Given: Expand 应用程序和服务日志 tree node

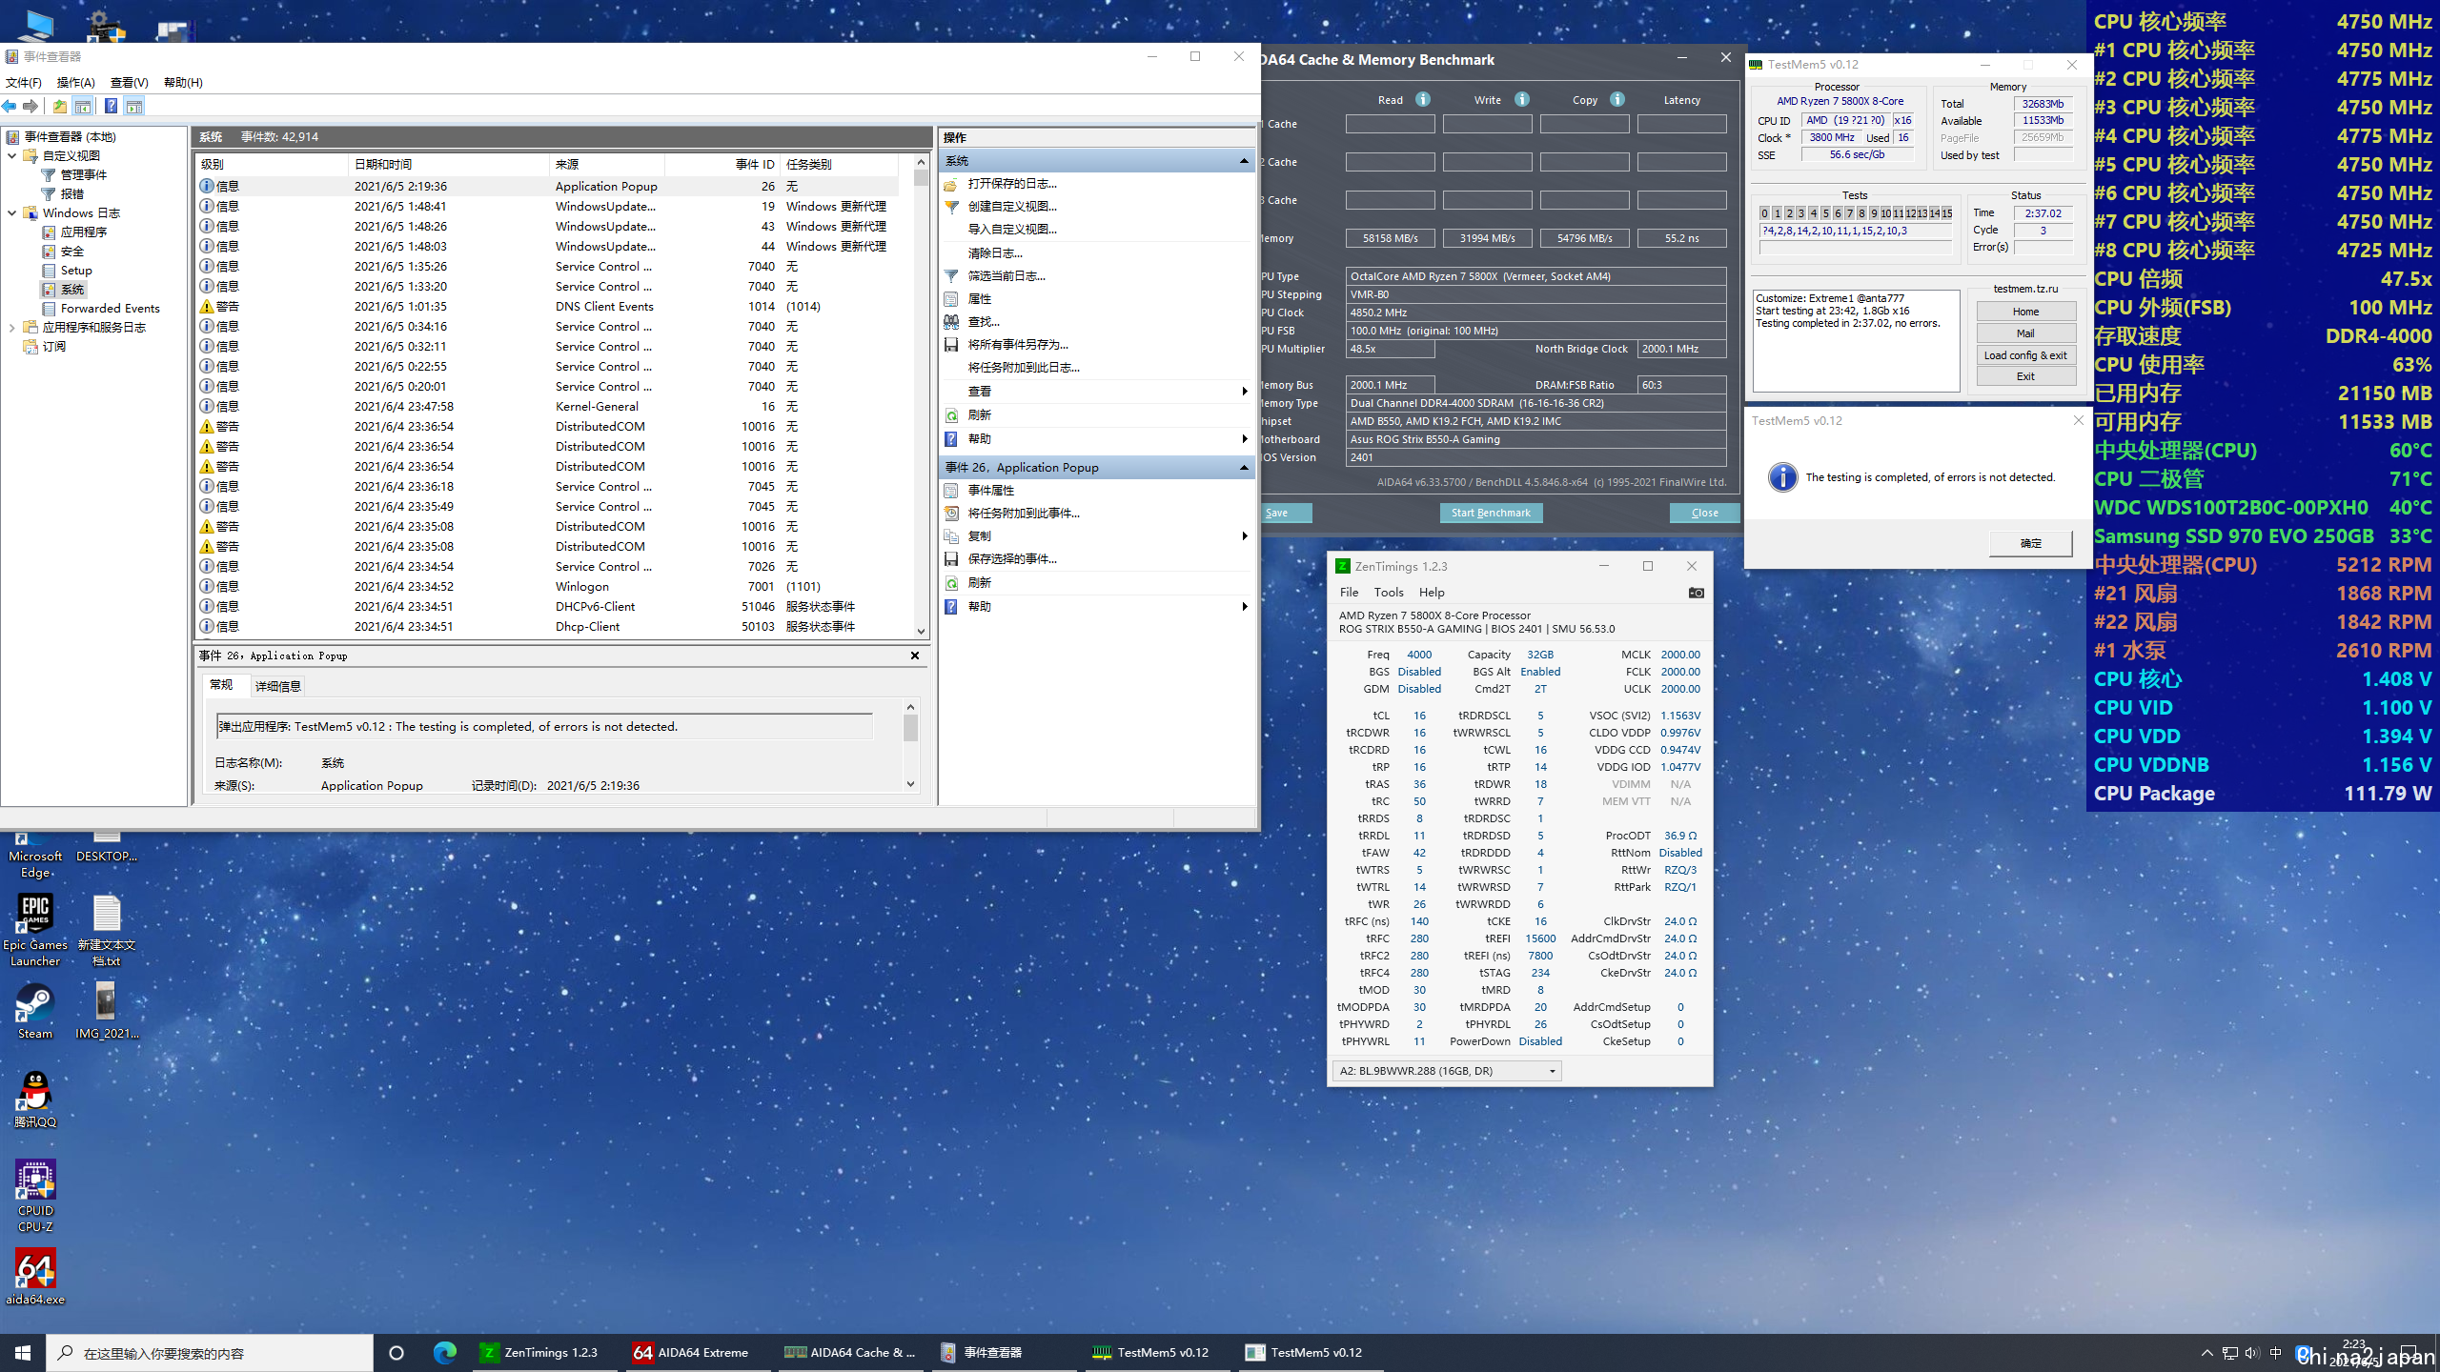Looking at the screenshot, I should pyautogui.click(x=11, y=328).
